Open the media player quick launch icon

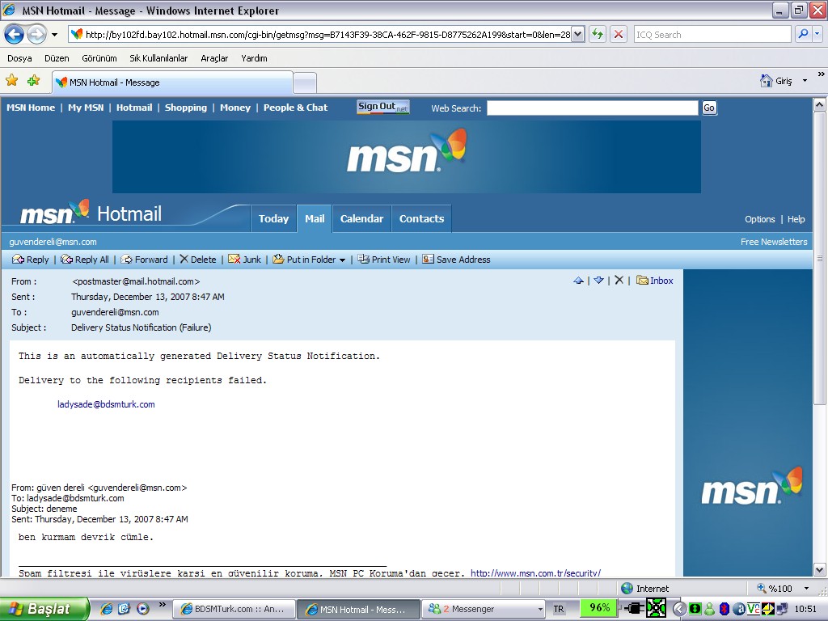click(x=142, y=609)
